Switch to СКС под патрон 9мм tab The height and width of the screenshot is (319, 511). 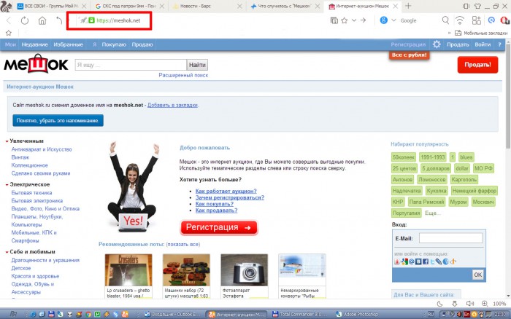(129, 6)
